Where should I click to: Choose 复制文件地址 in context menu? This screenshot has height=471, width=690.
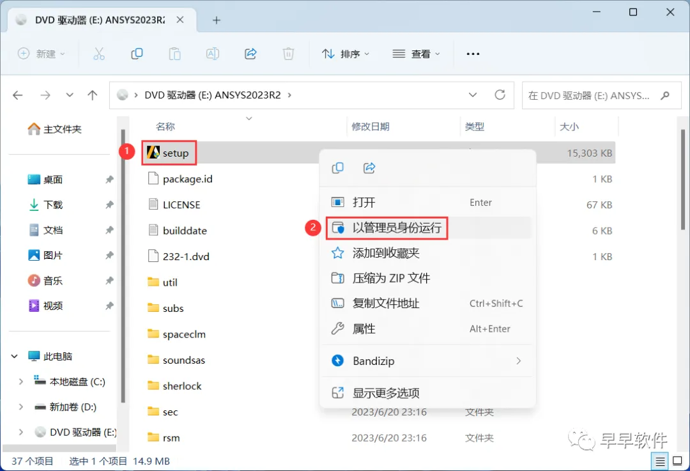427,304
